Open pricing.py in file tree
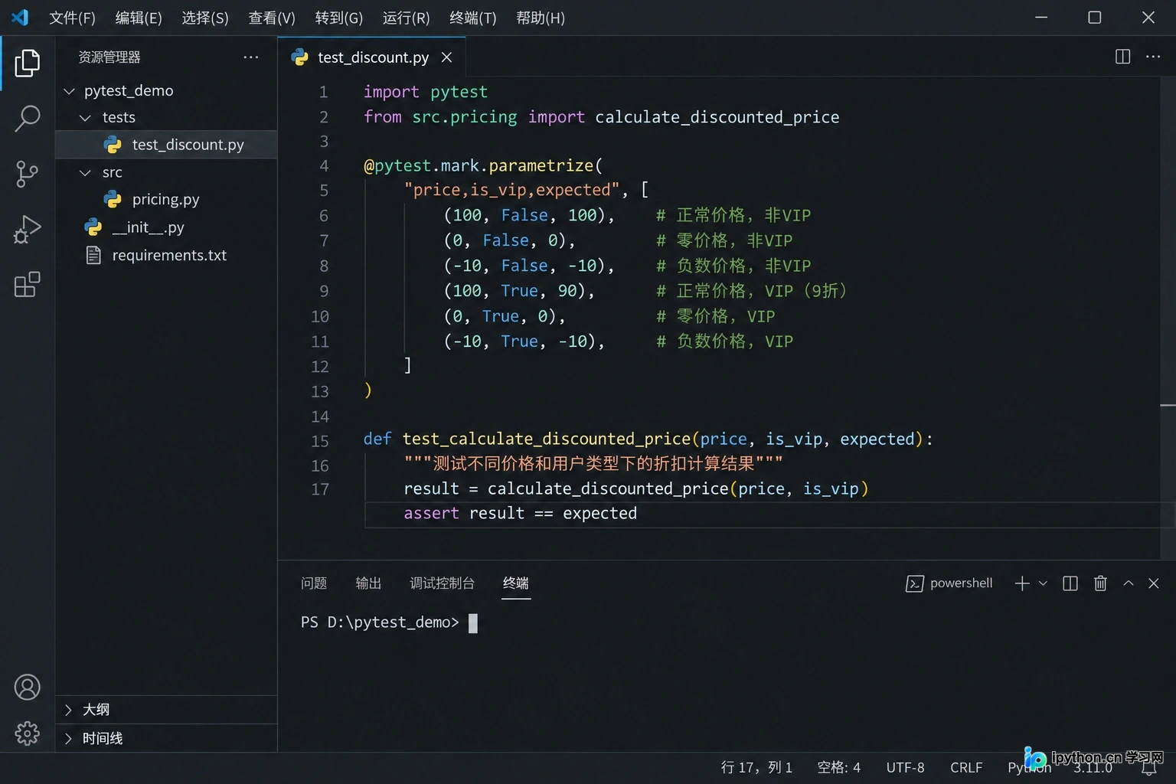Viewport: 1176px width, 784px height. click(166, 200)
